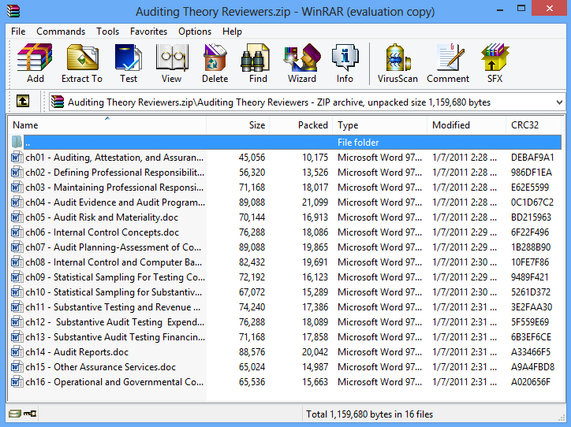Image resolution: width=571 pixels, height=427 pixels.
Task: Select ch04 - Audit Evidence and Audit Program file
Action: (x=115, y=202)
